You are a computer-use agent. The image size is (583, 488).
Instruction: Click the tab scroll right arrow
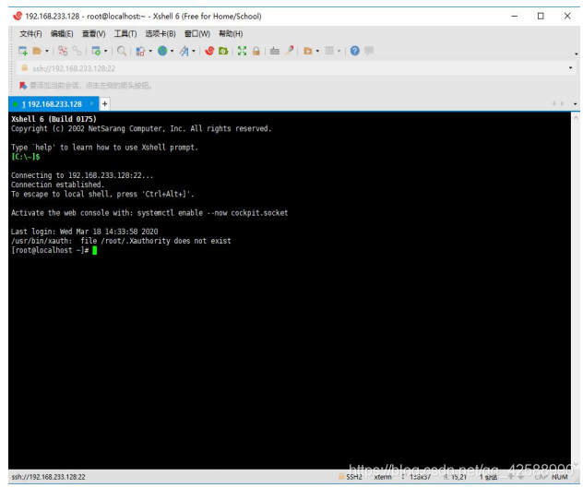tap(562, 103)
